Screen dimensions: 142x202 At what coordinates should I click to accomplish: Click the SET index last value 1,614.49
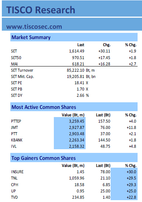coord(77,51)
